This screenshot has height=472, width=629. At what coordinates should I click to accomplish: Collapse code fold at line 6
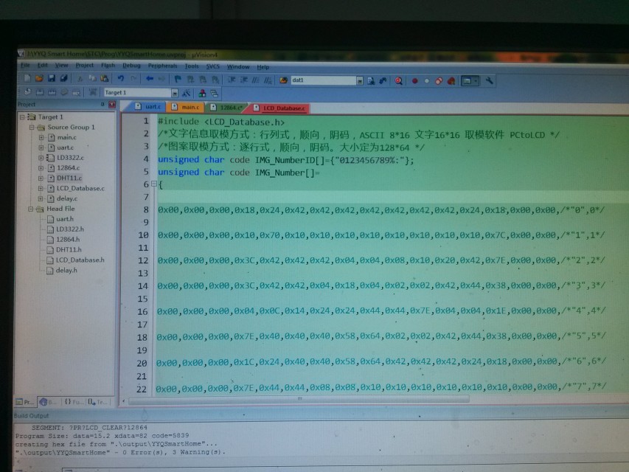pyautogui.click(x=153, y=184)
